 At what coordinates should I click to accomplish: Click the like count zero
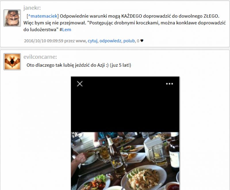138,41
